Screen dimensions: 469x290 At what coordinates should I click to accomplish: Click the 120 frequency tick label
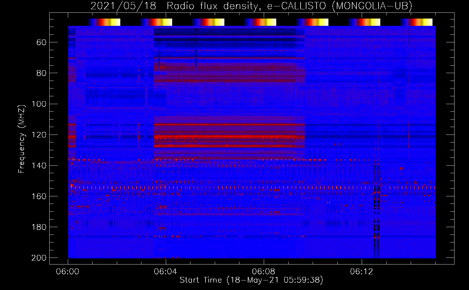coord(39,135)
